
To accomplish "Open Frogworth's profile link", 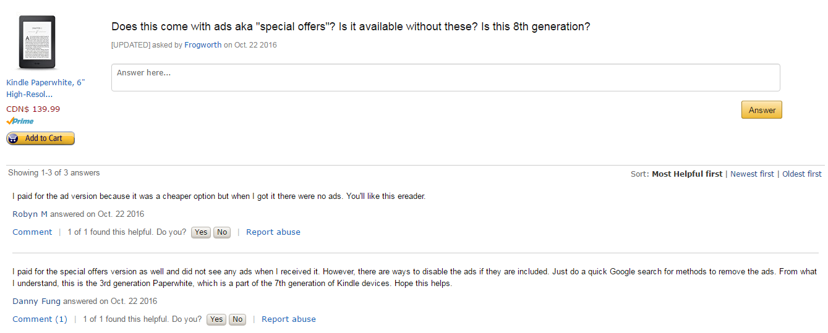I will (x=203, y=45).
